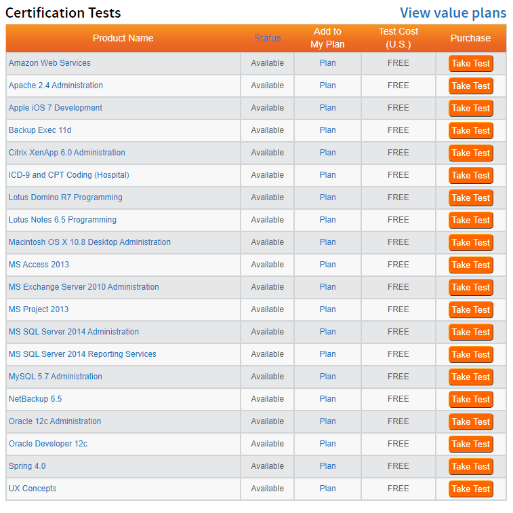Viewport: 513px width, 513px height.
Task: Add MS Exchange Server 2010 to plan
Action: click(327, 286)
